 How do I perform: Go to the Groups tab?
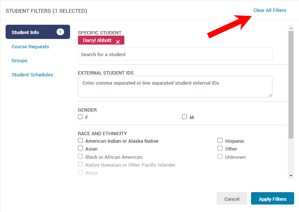pos(19,61)
